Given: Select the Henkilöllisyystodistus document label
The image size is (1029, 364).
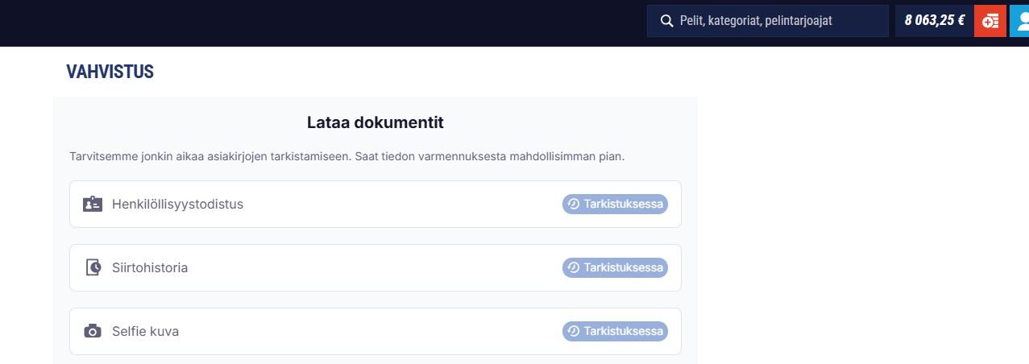Looking at the screenshot, I should (x=177, y=205).
